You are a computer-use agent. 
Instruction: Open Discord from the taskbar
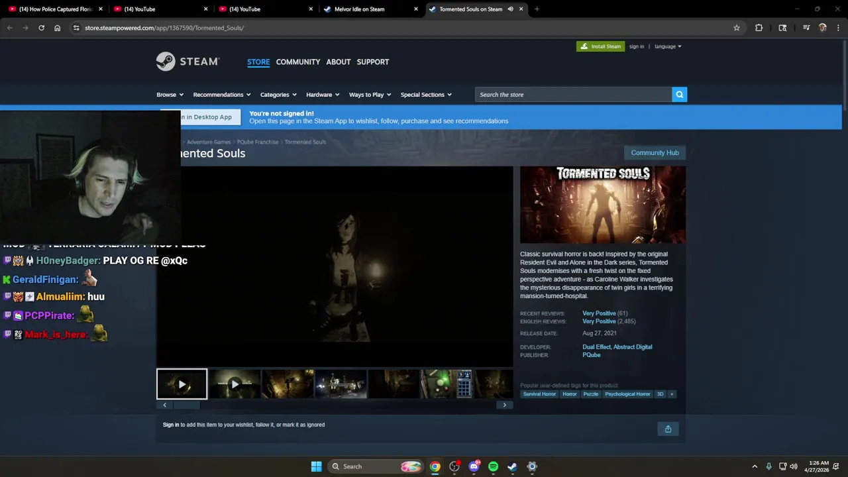474,466
